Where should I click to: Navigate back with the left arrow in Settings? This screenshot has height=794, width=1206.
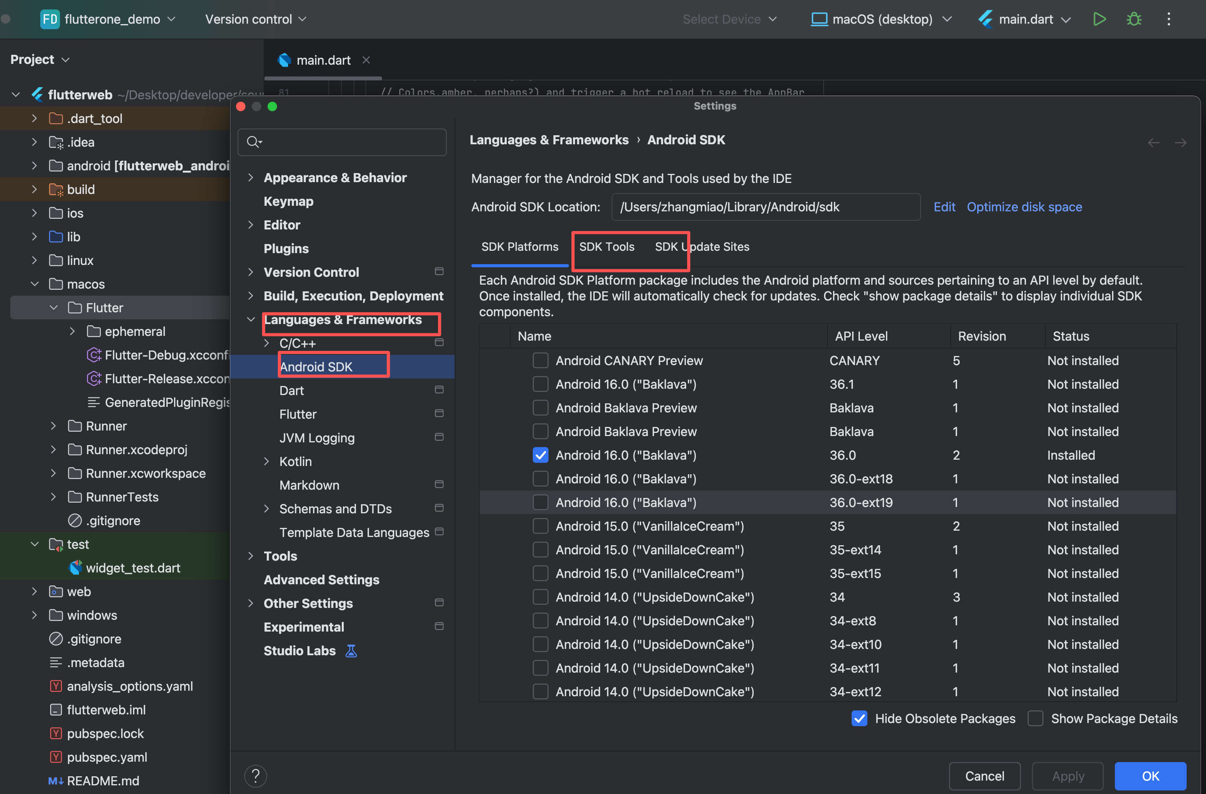(1154, 143)
